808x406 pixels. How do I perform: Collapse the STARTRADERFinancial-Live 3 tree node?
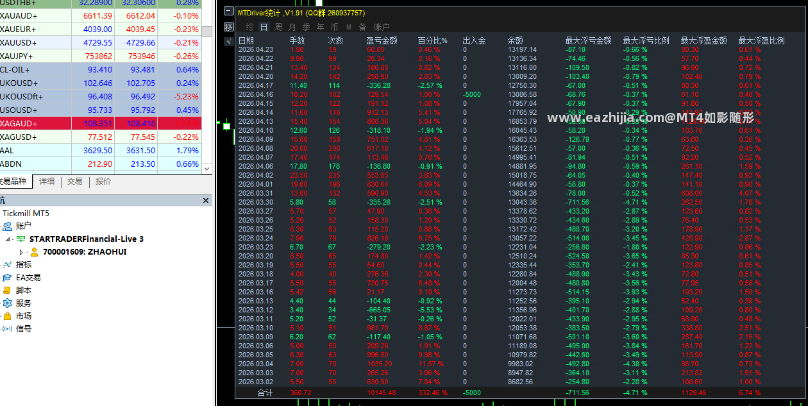(x=8, y=239)
